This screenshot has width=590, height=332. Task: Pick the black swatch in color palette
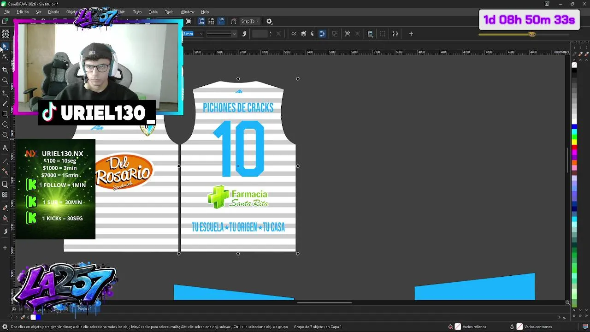574,70
